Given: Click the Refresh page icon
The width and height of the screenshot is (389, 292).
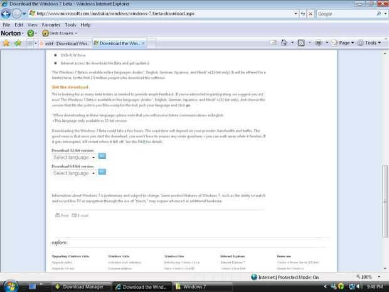Looking at the screenshot, I should click(x=303, y=14).
